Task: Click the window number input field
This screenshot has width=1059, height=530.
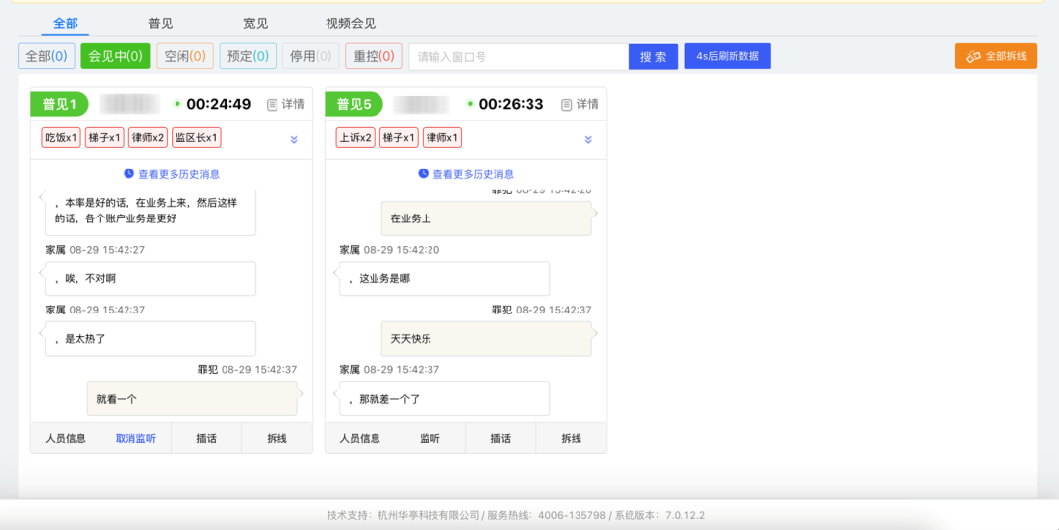Action: click(518, 57)
